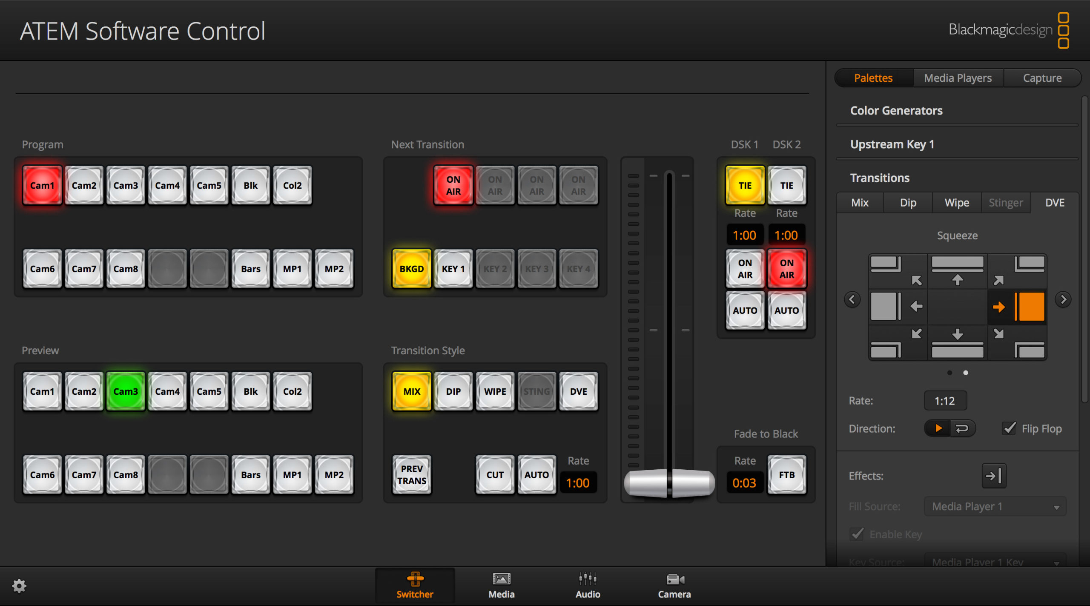The image size is (1090, 606).
Task: Go to next DVE pattern page arrow
Action: point(1063,299)
